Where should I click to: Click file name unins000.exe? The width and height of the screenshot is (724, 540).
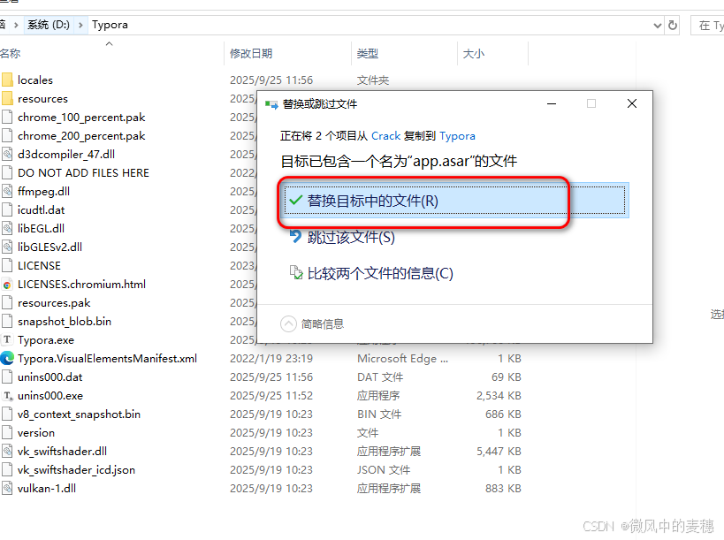pos(50,396)
